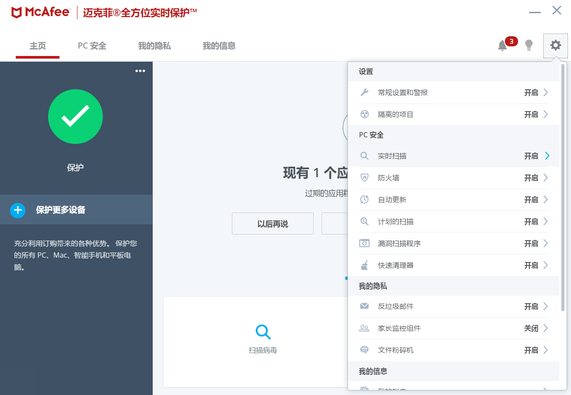Click the 快速清理器 label
The height and width of the screenshot is (395, 571).
pos(396,265)
